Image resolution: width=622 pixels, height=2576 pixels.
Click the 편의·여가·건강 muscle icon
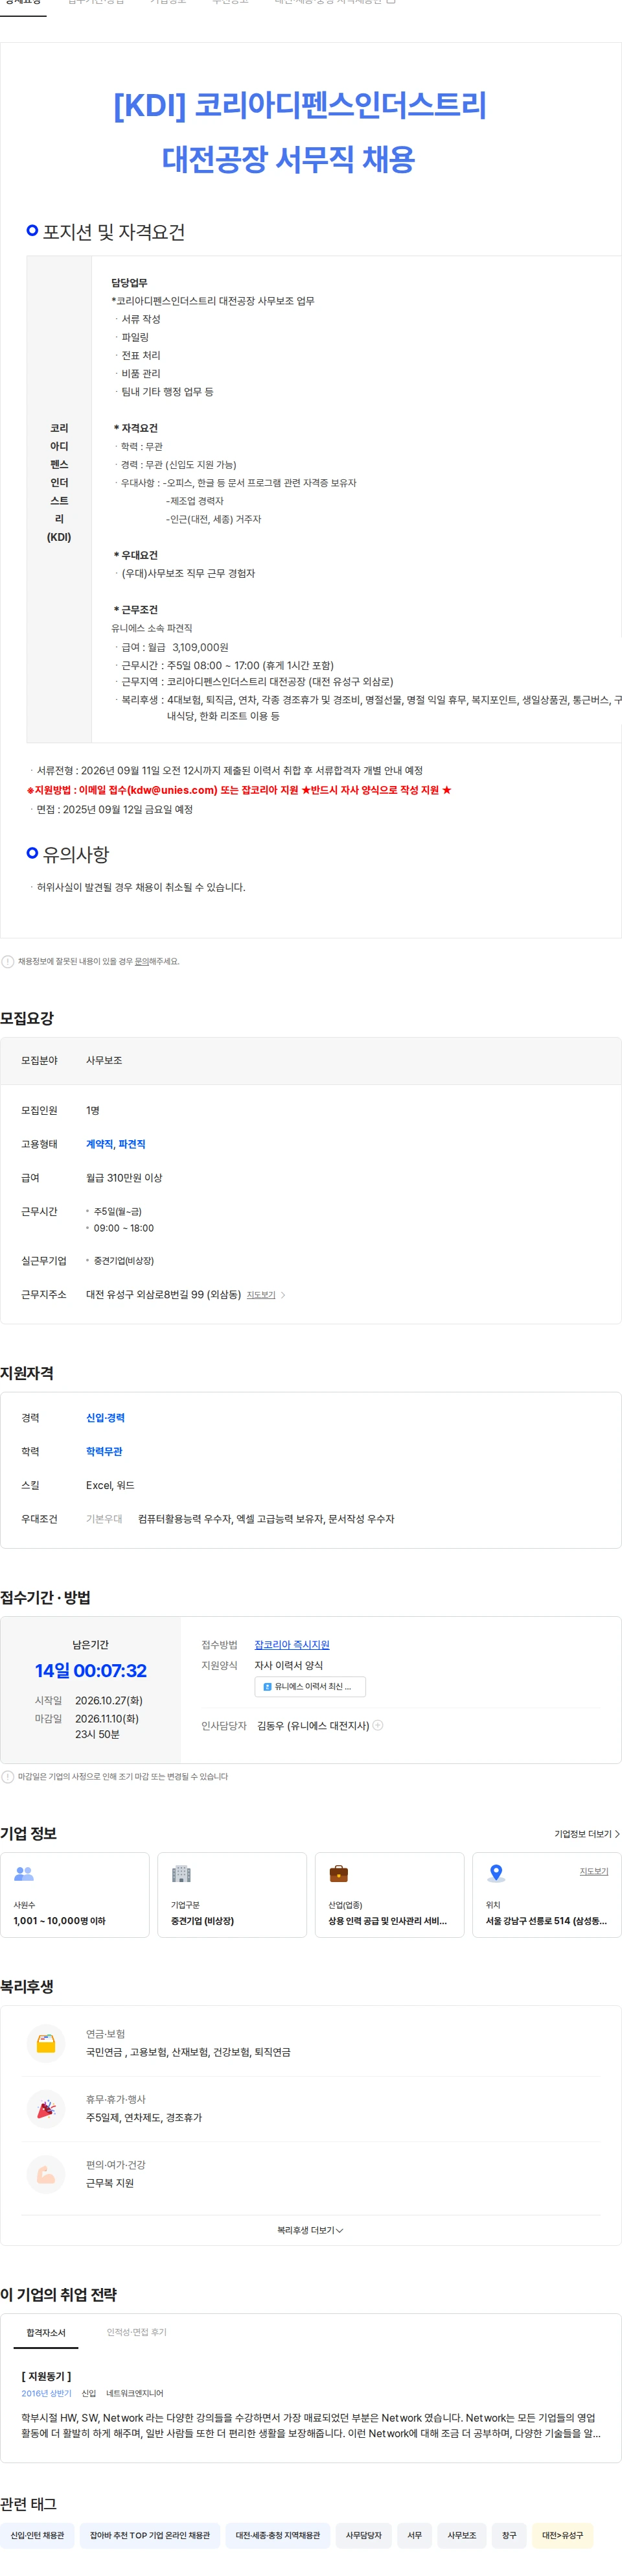tap(46, 2175)
